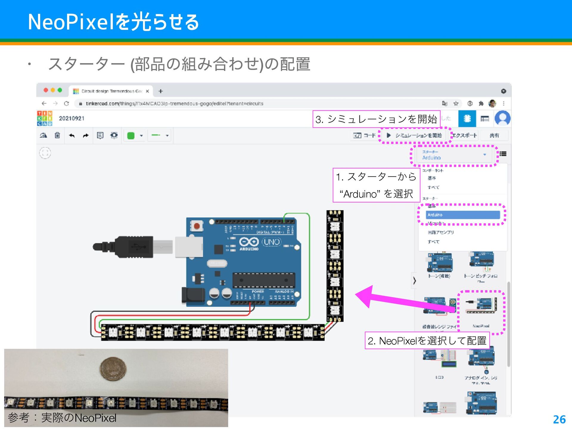Open a new browser tab
572x429 pixels.
click(x=161, y=91)
